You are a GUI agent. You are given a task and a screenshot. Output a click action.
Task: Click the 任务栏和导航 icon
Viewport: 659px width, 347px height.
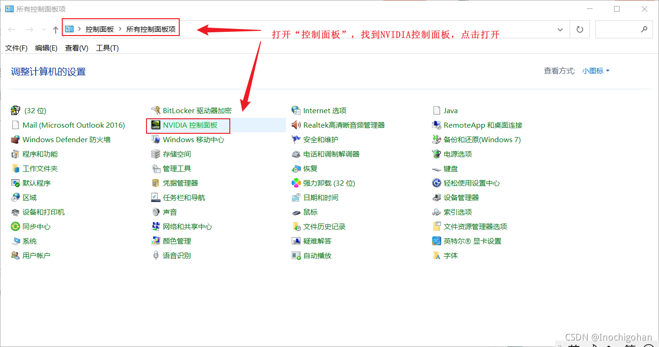coord(156,198)
